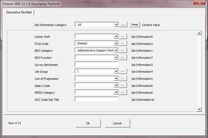Click the 'Job Information6' label

[x=142, y=86]
